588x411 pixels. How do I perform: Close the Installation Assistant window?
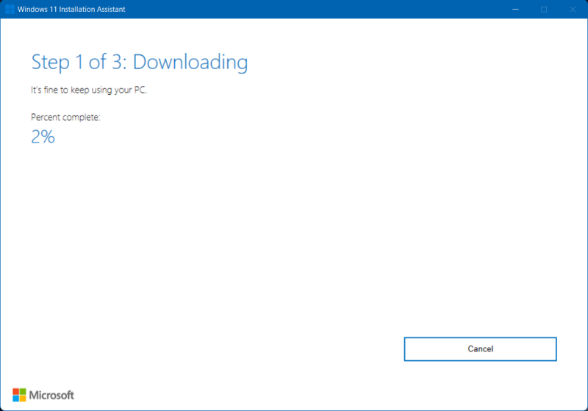571,9
